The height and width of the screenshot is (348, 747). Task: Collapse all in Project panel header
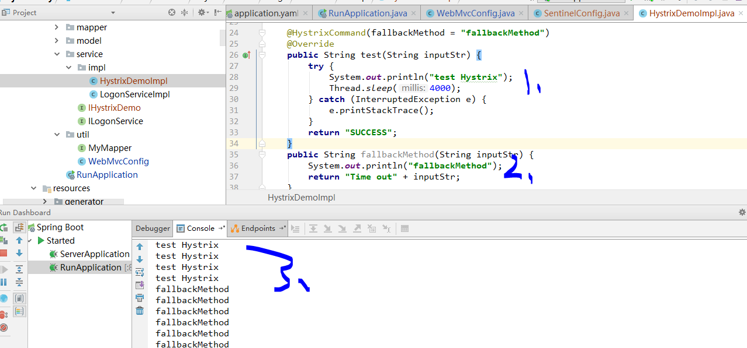click(x=185, y=12)
